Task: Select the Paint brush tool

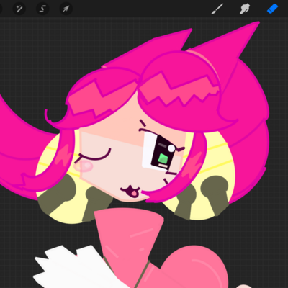Action: coord(217,9)
